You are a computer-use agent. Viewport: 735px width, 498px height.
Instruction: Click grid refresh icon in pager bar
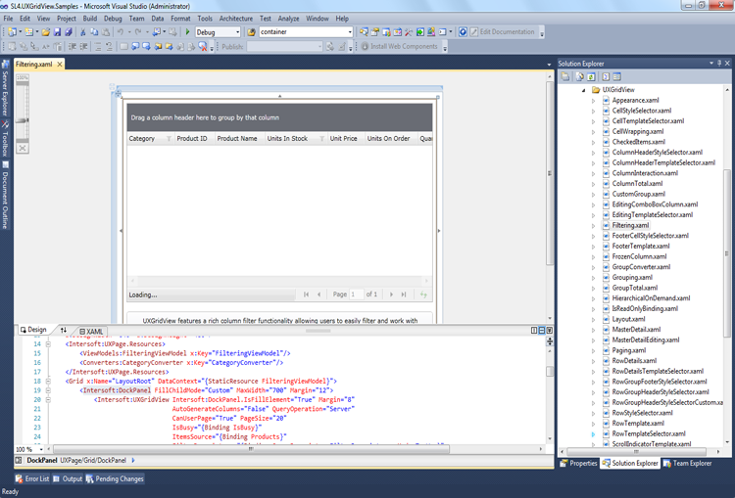click(x=423, y=294)
